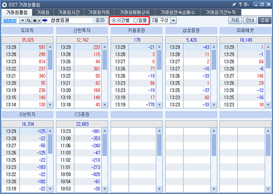Click the stock code input field
This screenshot has width=273, height=194.
point(10,20)
